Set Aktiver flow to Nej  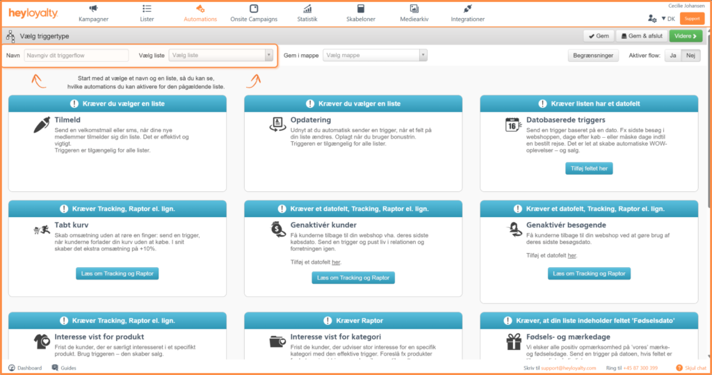[x=690, y=56]
